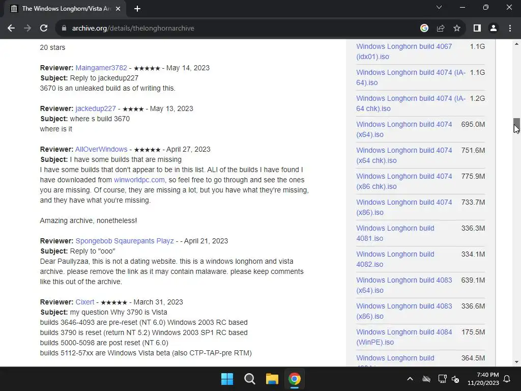Open taskbar Search
521x391 pixels.
click(249, 379)
